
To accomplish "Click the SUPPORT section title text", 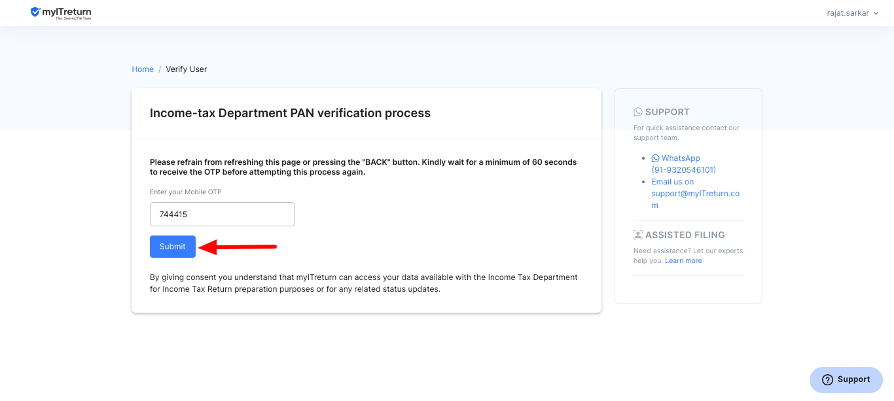I will click(668, 112).
